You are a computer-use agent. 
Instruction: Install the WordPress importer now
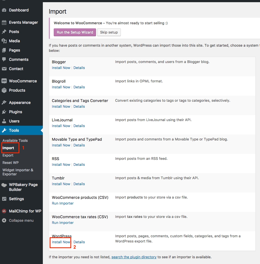point(61,242)
